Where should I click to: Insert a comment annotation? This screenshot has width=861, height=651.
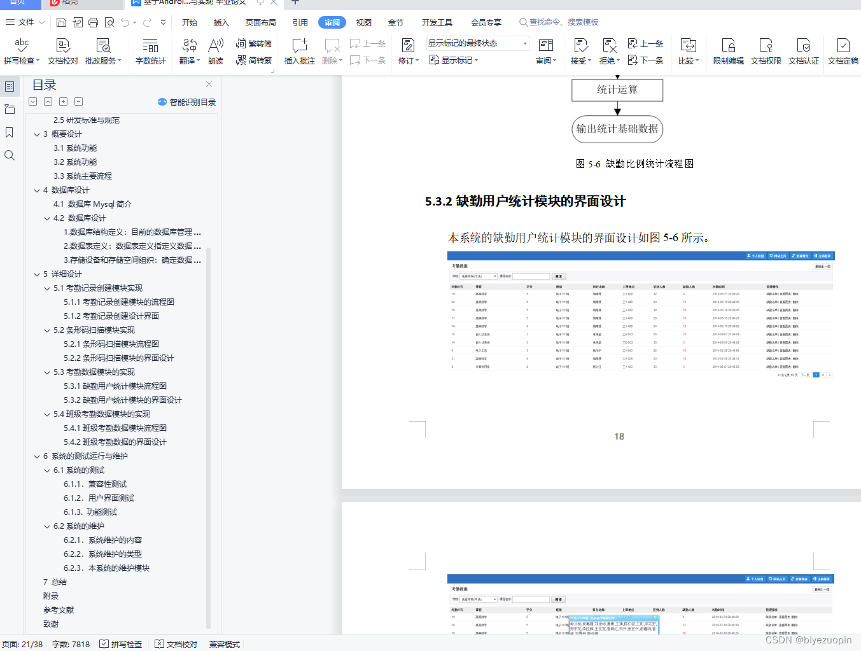click(299, 52)
